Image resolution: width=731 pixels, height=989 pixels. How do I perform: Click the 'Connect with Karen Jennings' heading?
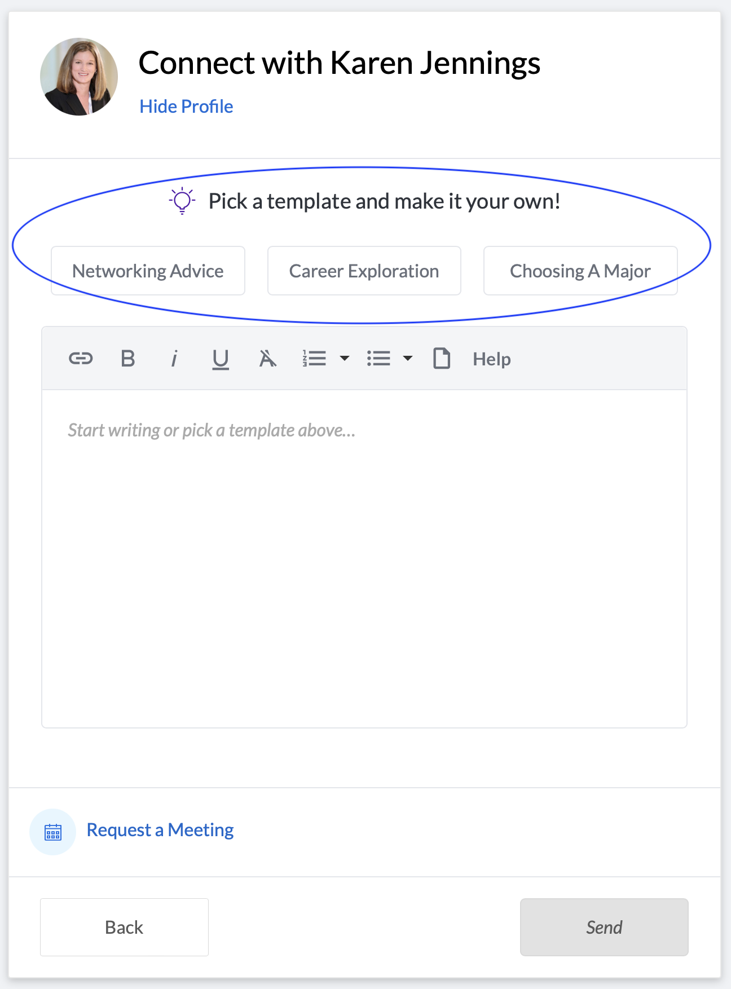(x=340, y=63)
